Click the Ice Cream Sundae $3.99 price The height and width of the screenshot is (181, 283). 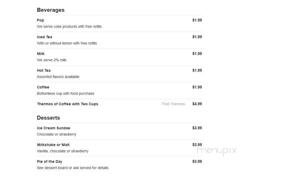tap(197, 128)
